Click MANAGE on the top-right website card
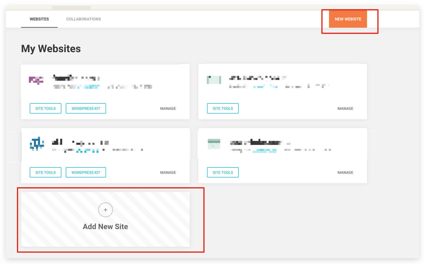Image resolution: width=425 pixels, height=264 pixels. point(345,108)
